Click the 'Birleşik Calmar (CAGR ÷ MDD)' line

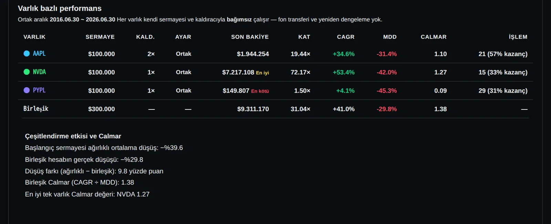80,183
